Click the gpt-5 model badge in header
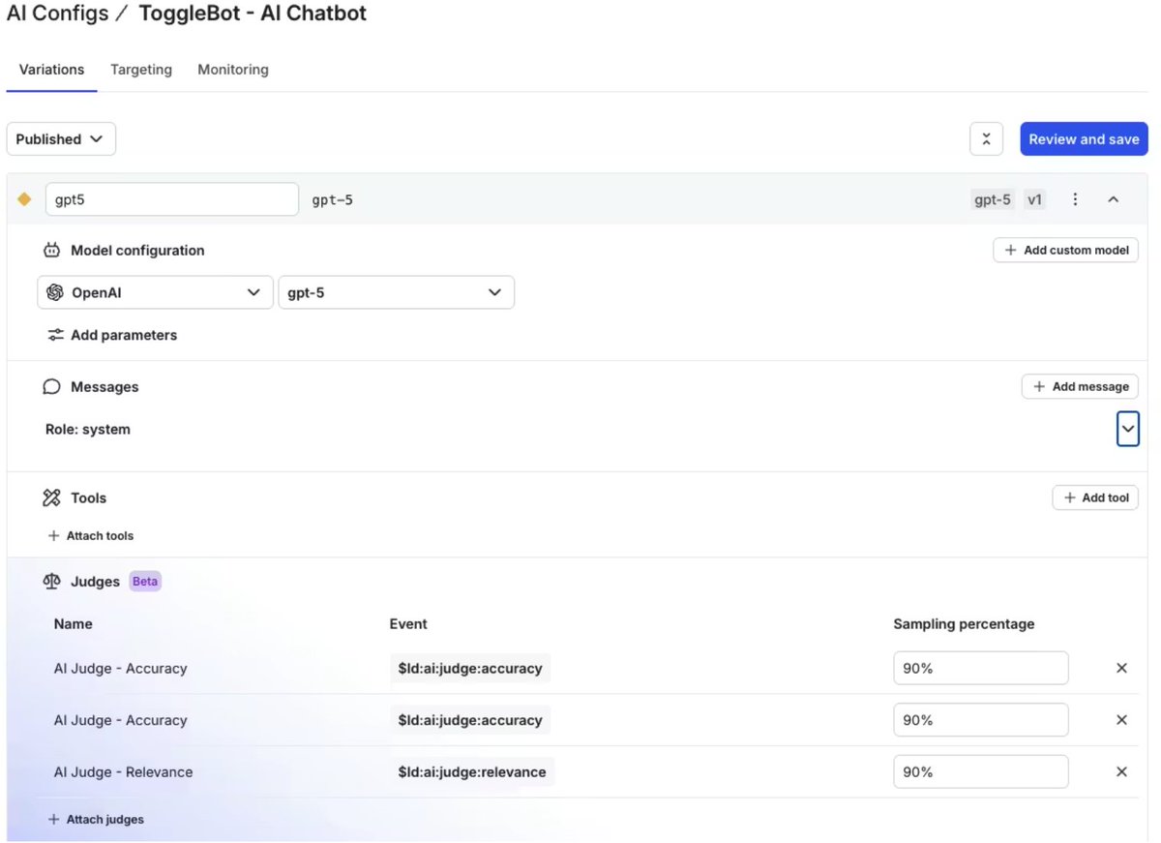Viewport: 1161px width, 843px height. tap(994, 199)
